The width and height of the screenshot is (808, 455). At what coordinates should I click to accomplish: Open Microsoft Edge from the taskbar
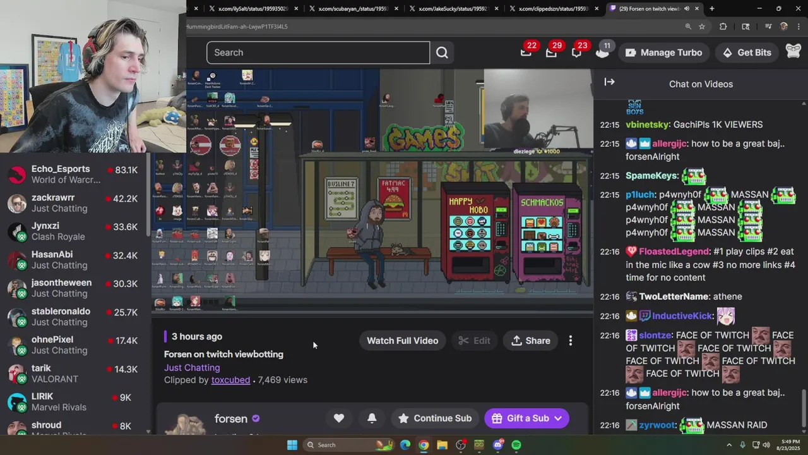pos(405,445)
